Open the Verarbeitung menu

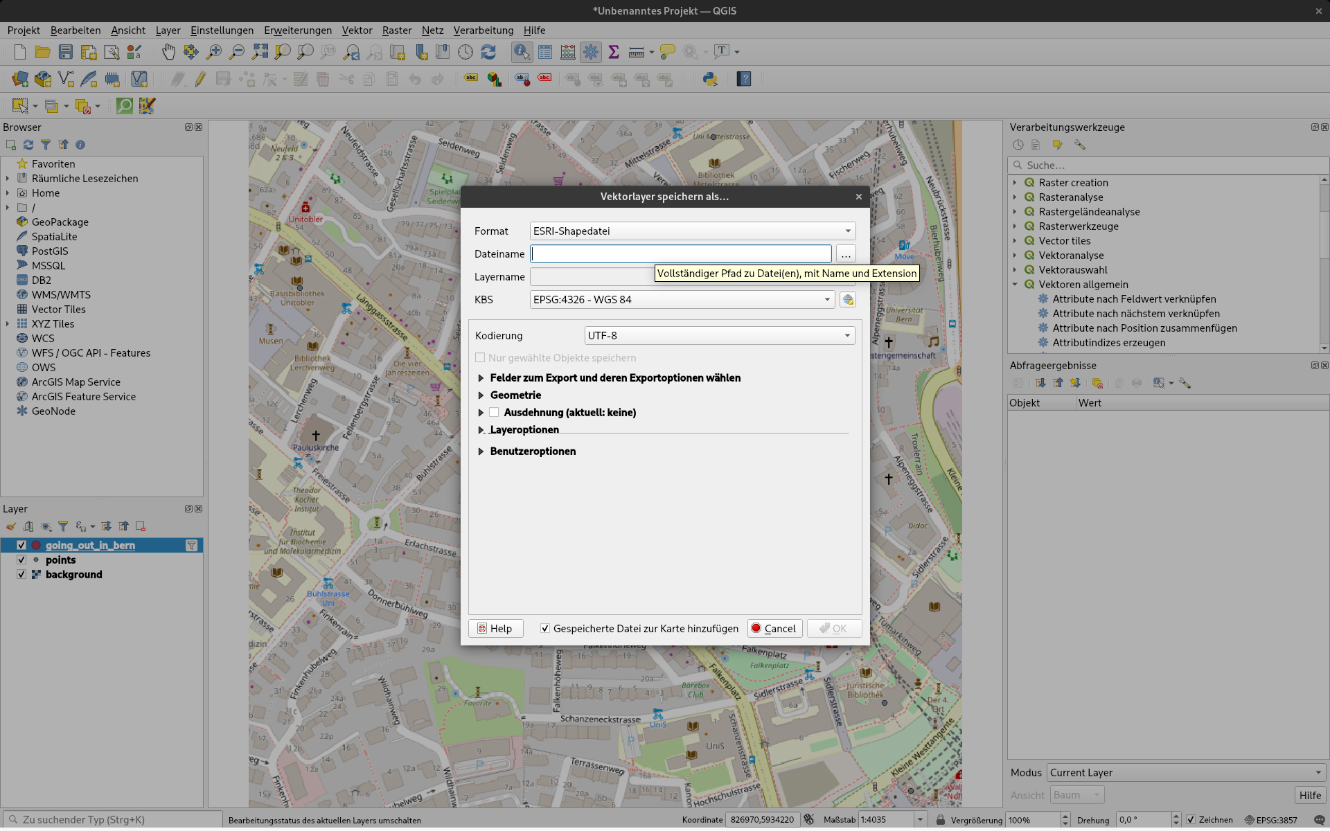pyautogui.click(x=483, y=30)
